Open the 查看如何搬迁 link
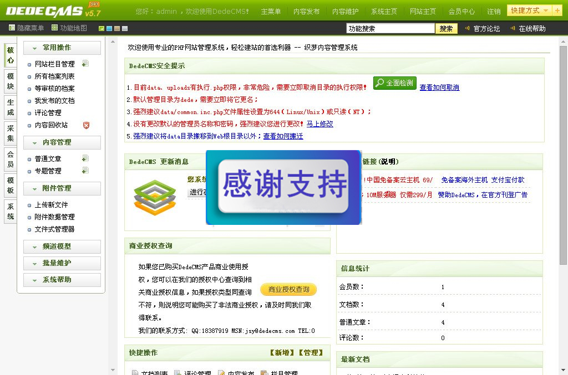The image size is (568, 375). pyautogui.click(x=283, y=136)
